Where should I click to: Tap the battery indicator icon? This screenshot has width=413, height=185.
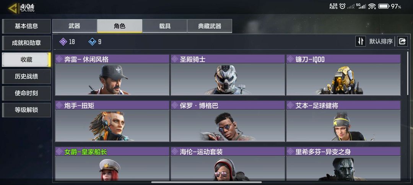[384, 6]
